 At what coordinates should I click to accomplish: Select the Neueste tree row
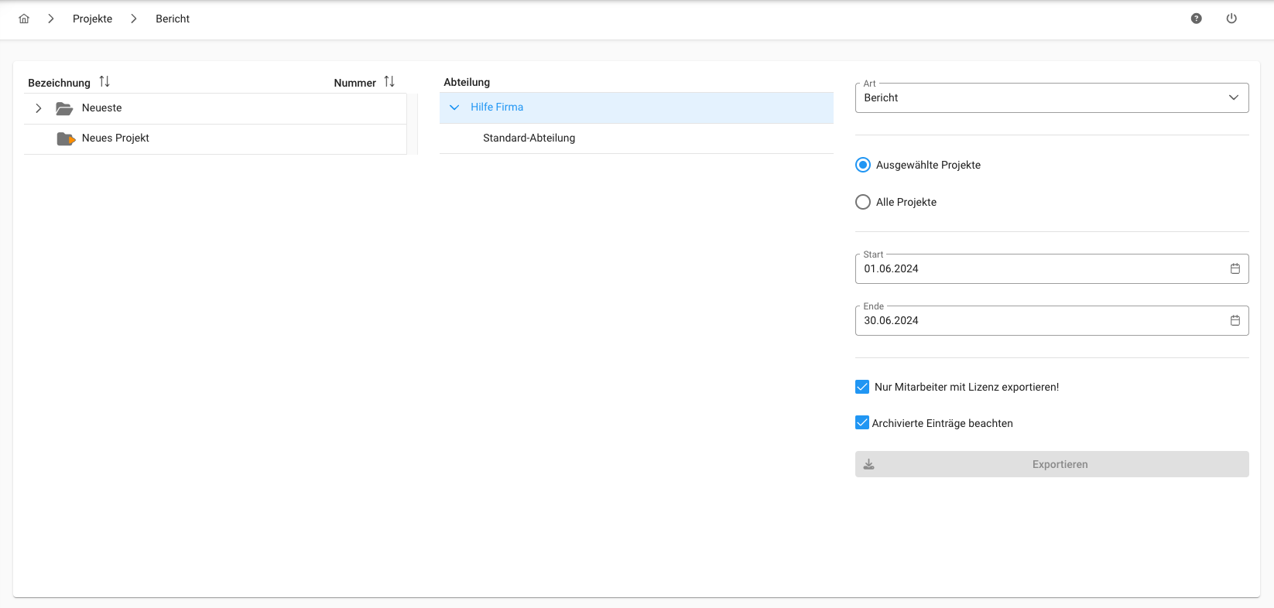click(215, 108)
